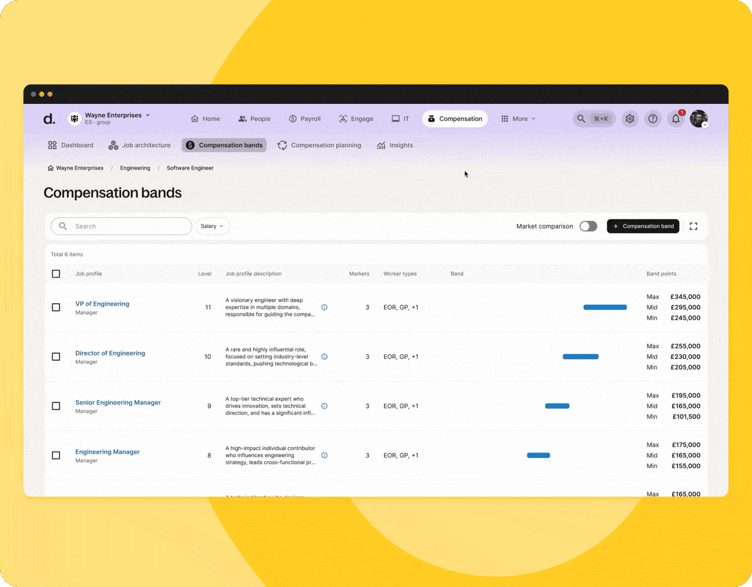Image resolution: width=752 pixels, height=587 pixels.
Task: Open the Job architecture sub-tab
Action: pyautogui.click(x=139, y=145)
